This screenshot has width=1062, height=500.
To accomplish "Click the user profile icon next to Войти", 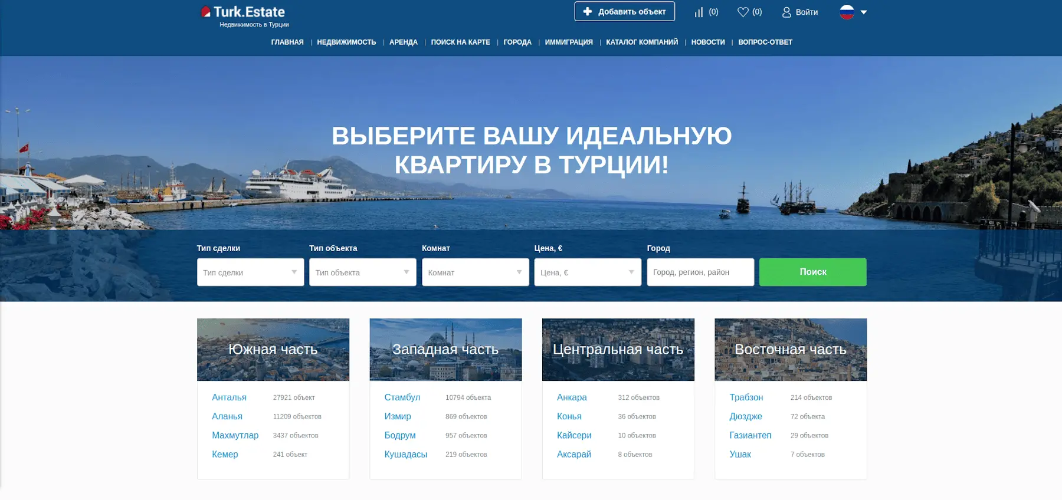I will [786, 12].
